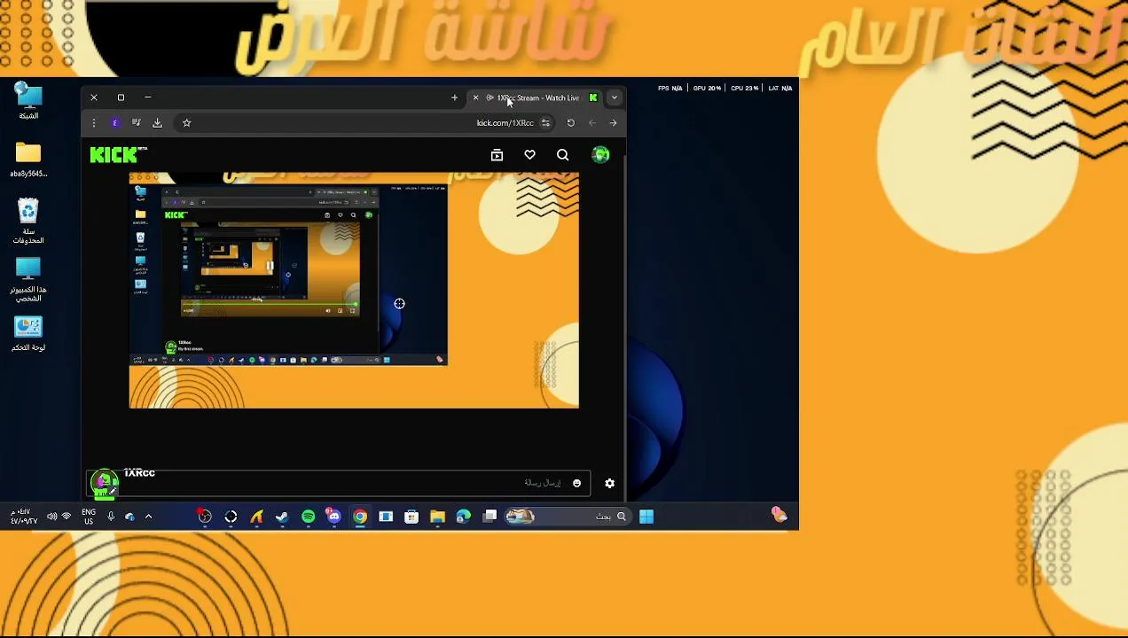
Task: View site information icon in address bar
Action: (545, 123)
